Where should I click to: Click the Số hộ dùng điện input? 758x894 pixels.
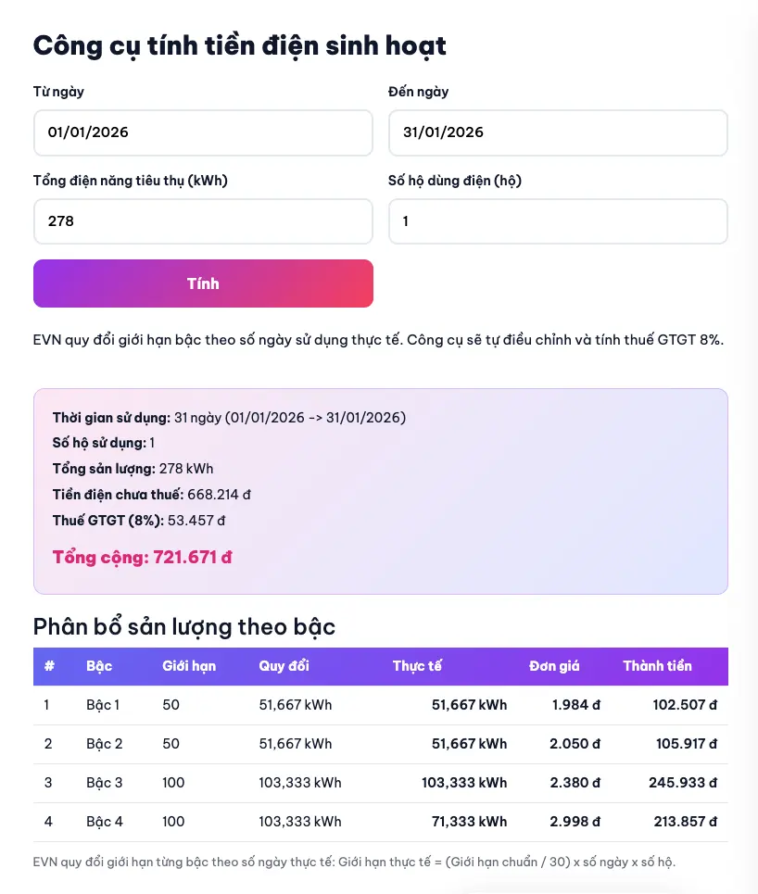(x=558, y=221)
